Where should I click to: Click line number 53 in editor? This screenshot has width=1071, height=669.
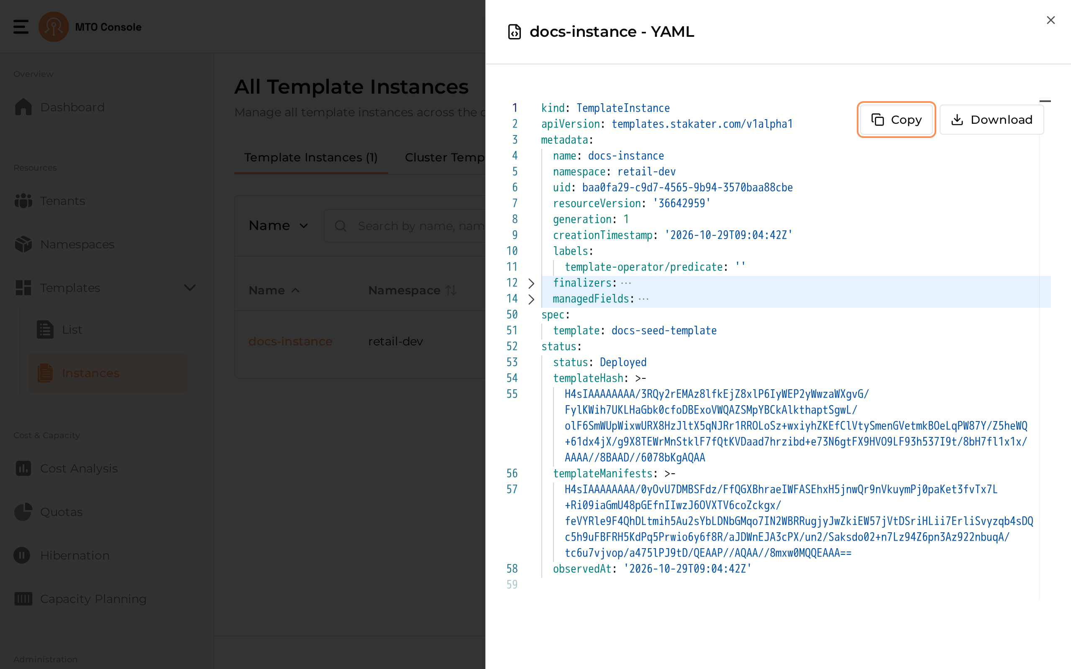(512, 363)
